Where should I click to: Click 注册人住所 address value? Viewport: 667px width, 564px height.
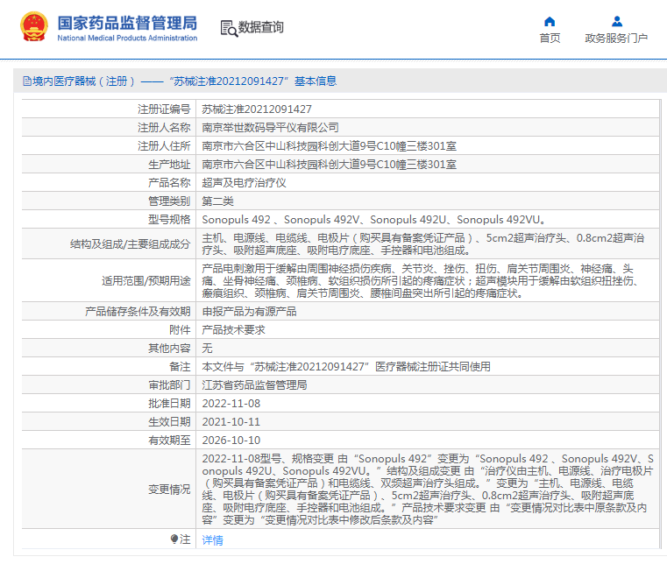[330, 145]
